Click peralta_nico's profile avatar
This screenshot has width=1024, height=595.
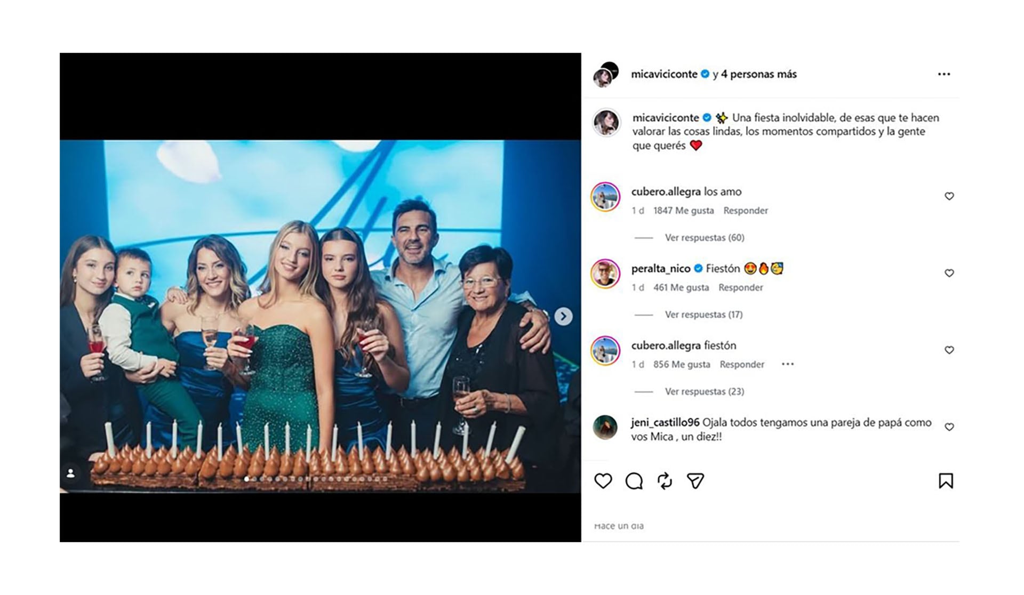pos(605,274)
